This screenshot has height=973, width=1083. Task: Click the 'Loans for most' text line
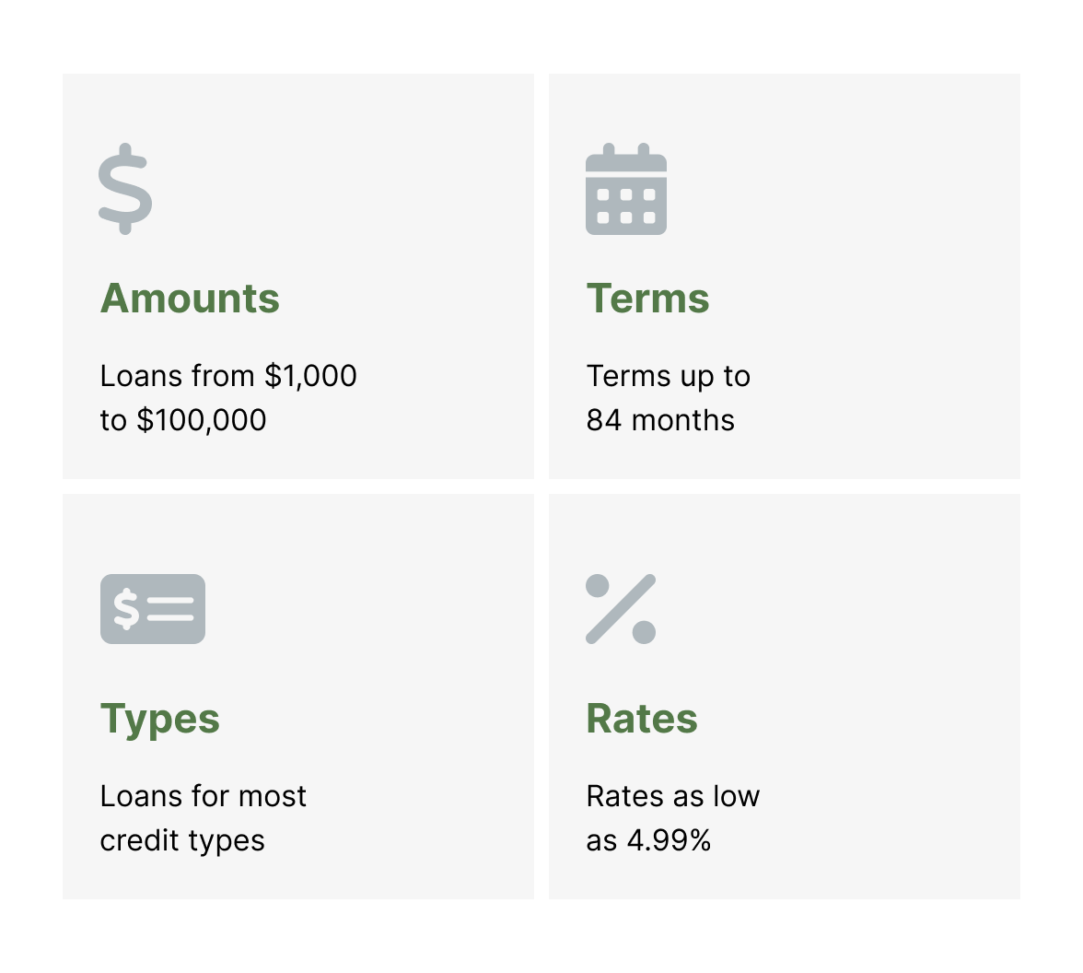click(x=203, y=796)
